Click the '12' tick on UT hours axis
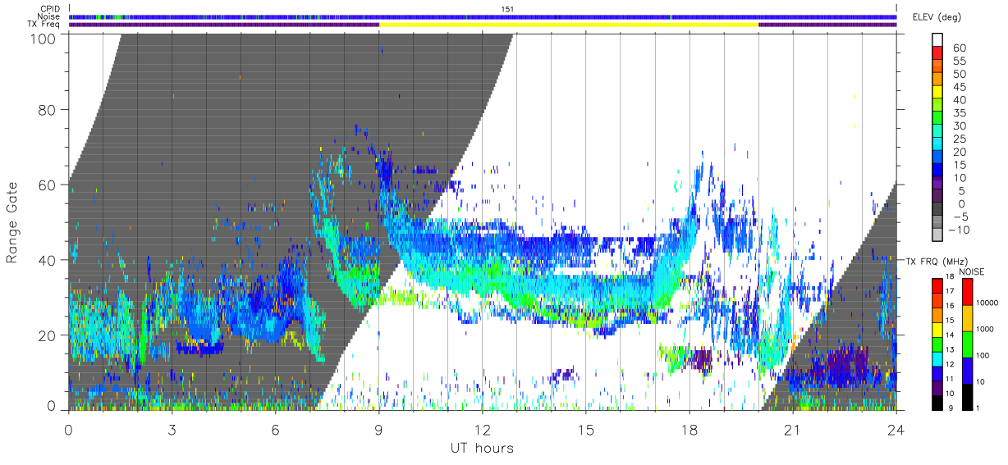1008x465 pixels. [x=483, y=429]
